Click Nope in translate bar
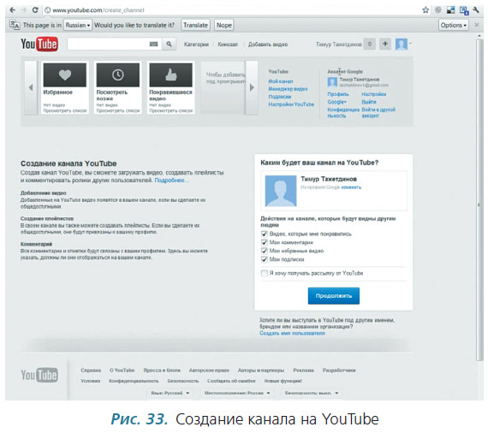Viewport: 488px width, 433px height. [x=224, y=25]
